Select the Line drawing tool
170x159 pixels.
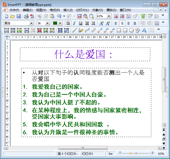pos(74,30)
